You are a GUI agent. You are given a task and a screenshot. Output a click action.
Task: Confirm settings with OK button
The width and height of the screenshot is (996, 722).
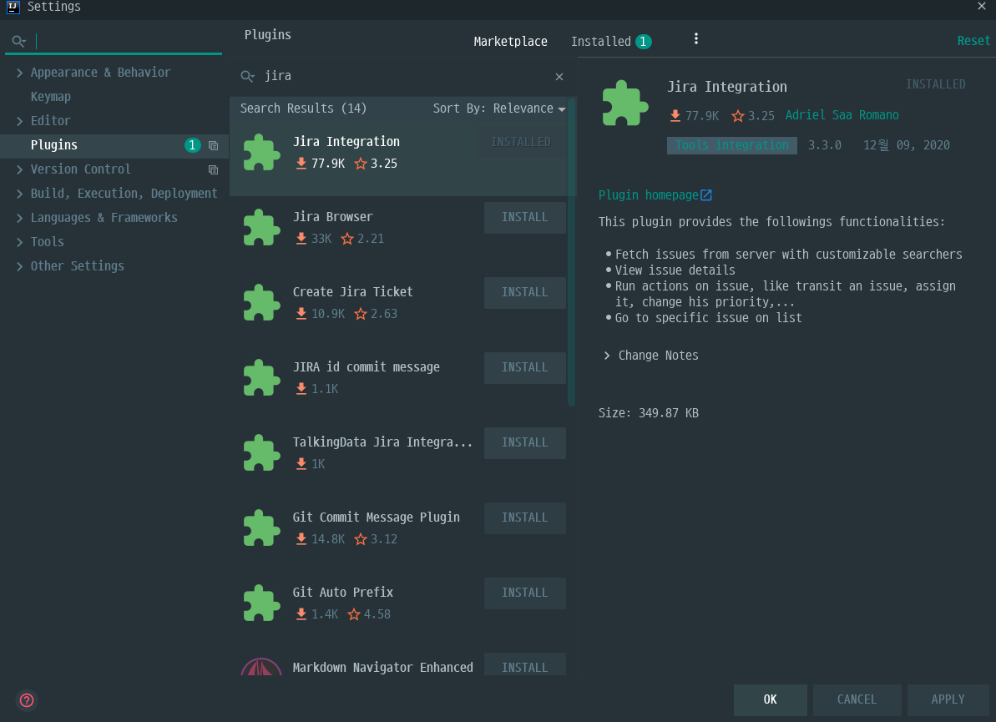coord(770,699)
